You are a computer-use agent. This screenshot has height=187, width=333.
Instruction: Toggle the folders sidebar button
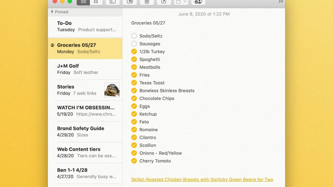112,2
